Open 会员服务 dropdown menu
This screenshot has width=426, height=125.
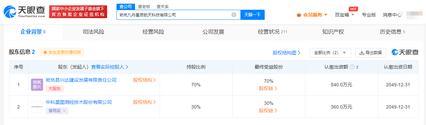[x=312, y=15]
